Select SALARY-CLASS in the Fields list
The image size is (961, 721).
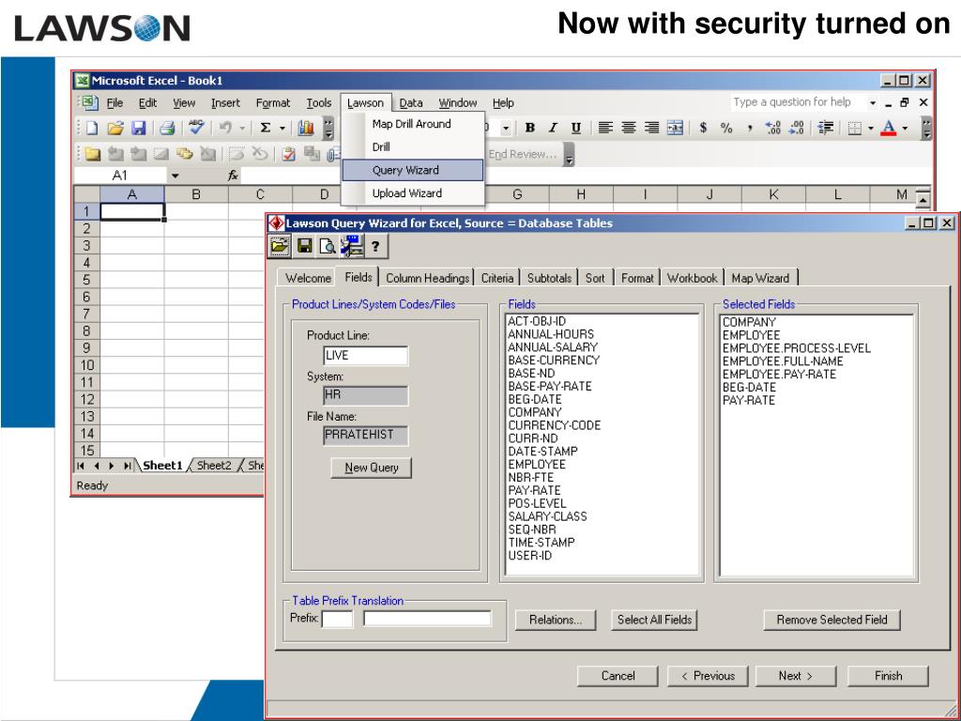coord(547,516)
